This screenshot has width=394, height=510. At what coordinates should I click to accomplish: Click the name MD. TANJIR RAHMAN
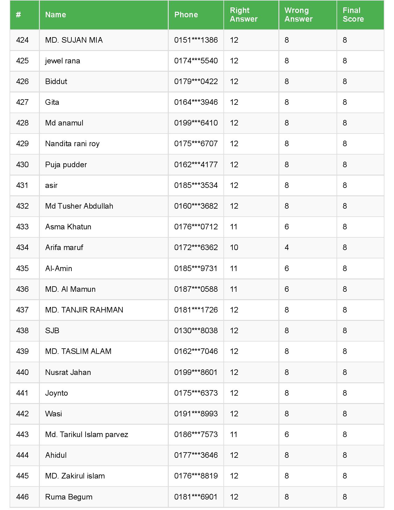[x=84, y=310]
